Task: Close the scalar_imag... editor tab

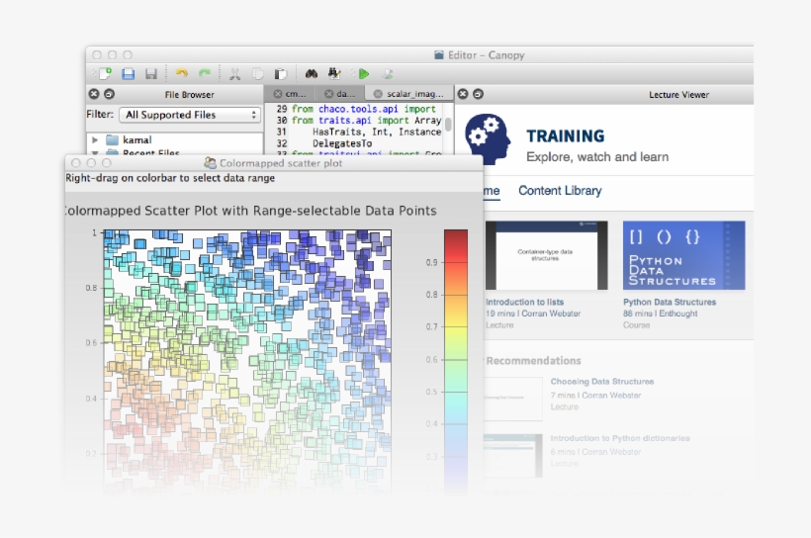Action: (x=378, y=94)
